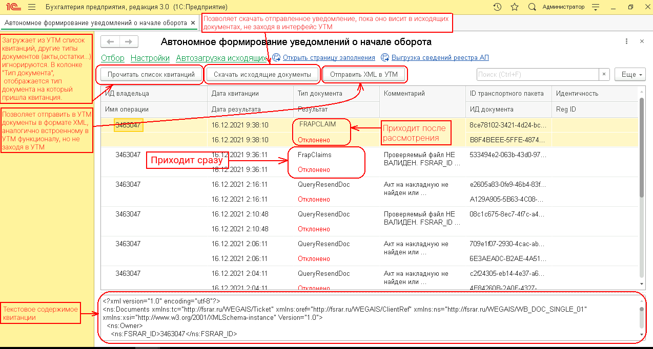Go back with the left arrow button
This screenshot has width=653, height=349.
click(x=110, y=41)
